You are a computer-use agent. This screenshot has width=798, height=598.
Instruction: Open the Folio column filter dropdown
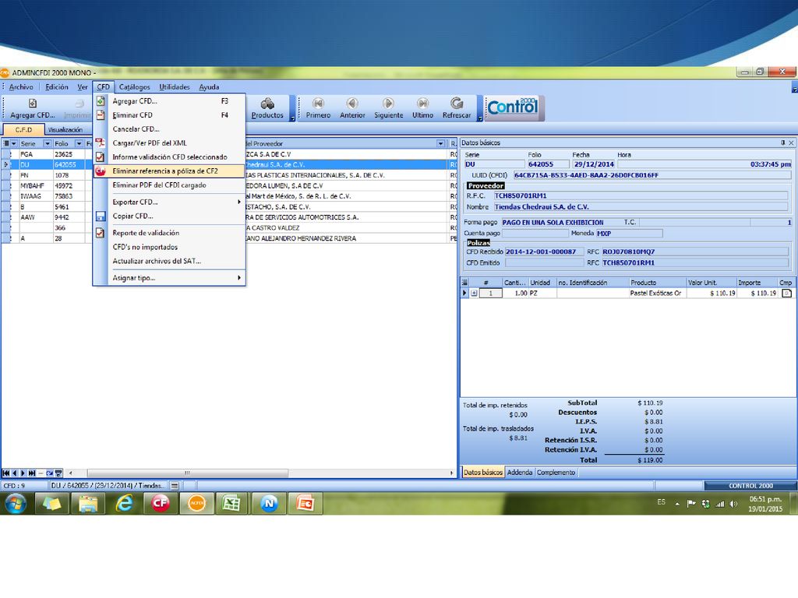tap(79, 143)
